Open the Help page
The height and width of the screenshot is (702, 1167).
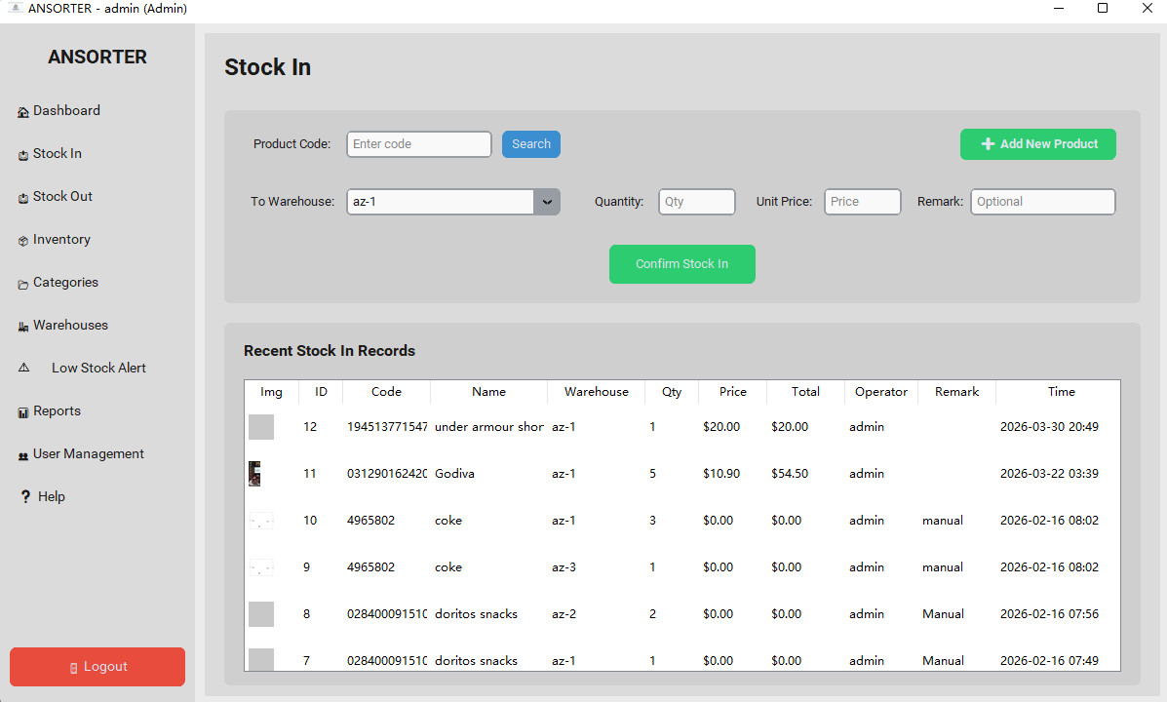52,496
